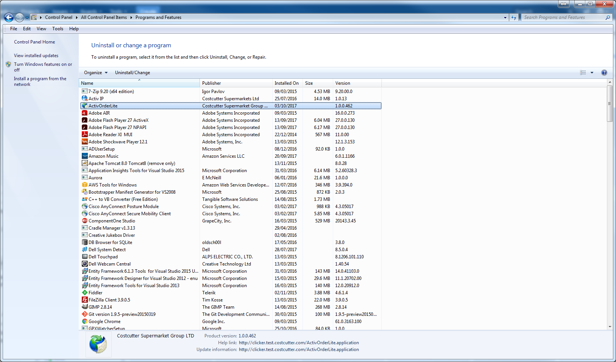Click the ActivOrderLite help link URL
The height and width of the screenshot is (362, 616).
point(299,343)
